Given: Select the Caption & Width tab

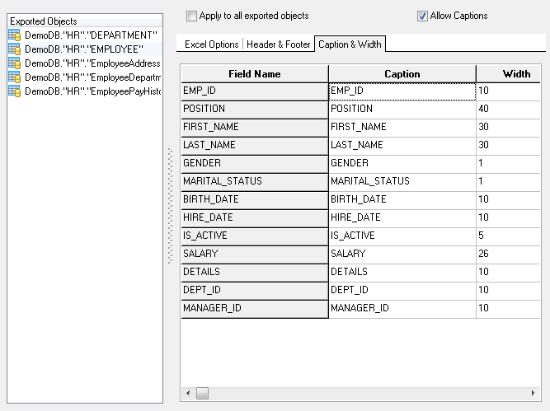Looking at the screenshot, I should click(x=349, y=44).
